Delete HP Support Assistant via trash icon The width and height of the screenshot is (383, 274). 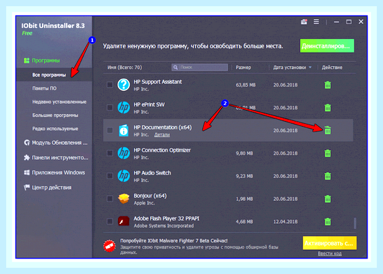(x=327, y=85)
